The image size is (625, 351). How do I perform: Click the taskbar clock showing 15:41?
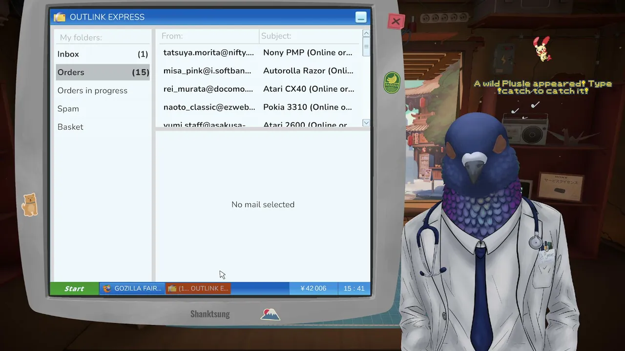[x=354, y=289]
